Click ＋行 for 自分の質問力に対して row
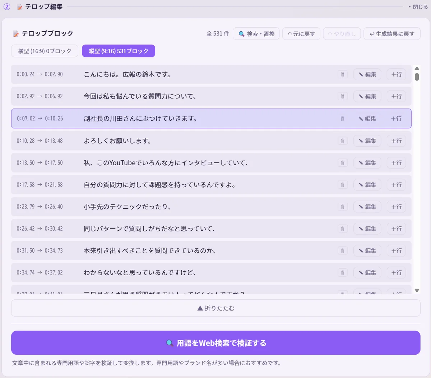Image resolution: width=431 pixels, height=378 pixels. click(397, 185)
